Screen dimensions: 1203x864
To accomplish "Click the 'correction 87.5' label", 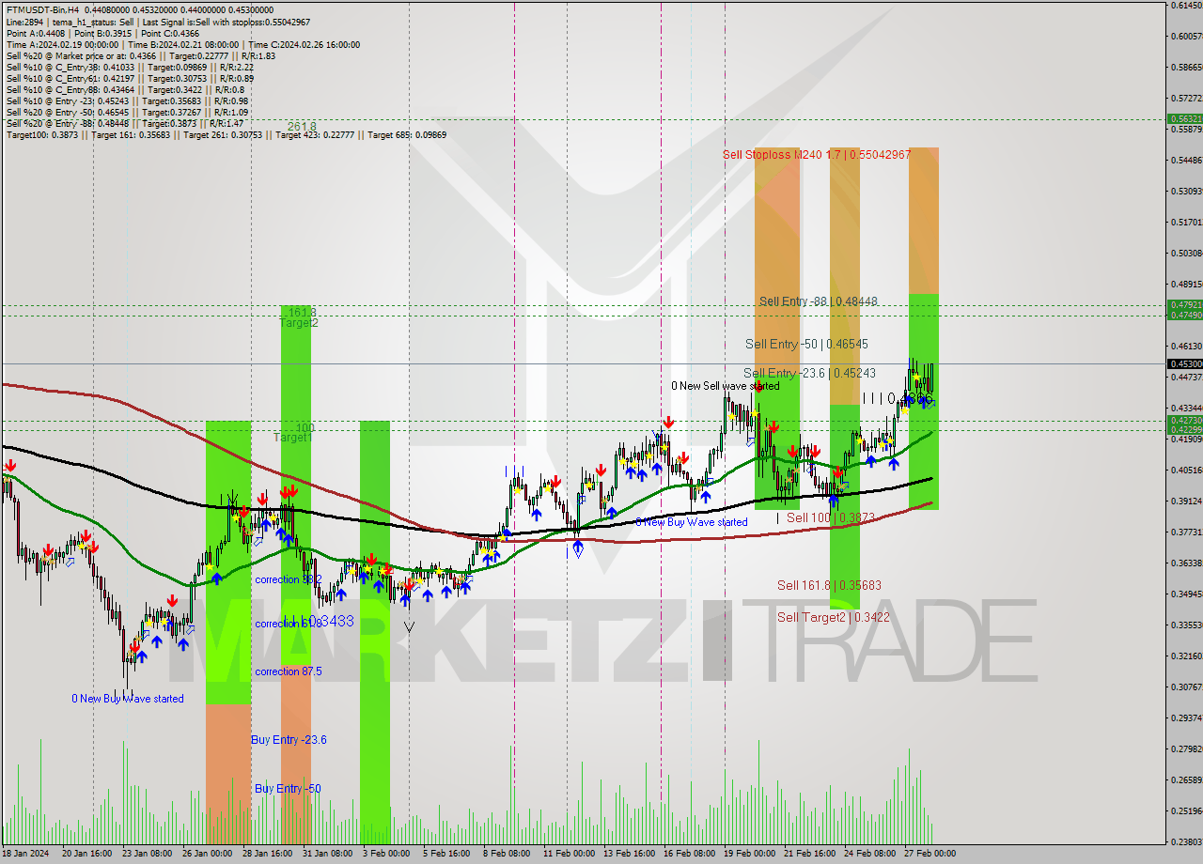I will click(x=289, y=671).
